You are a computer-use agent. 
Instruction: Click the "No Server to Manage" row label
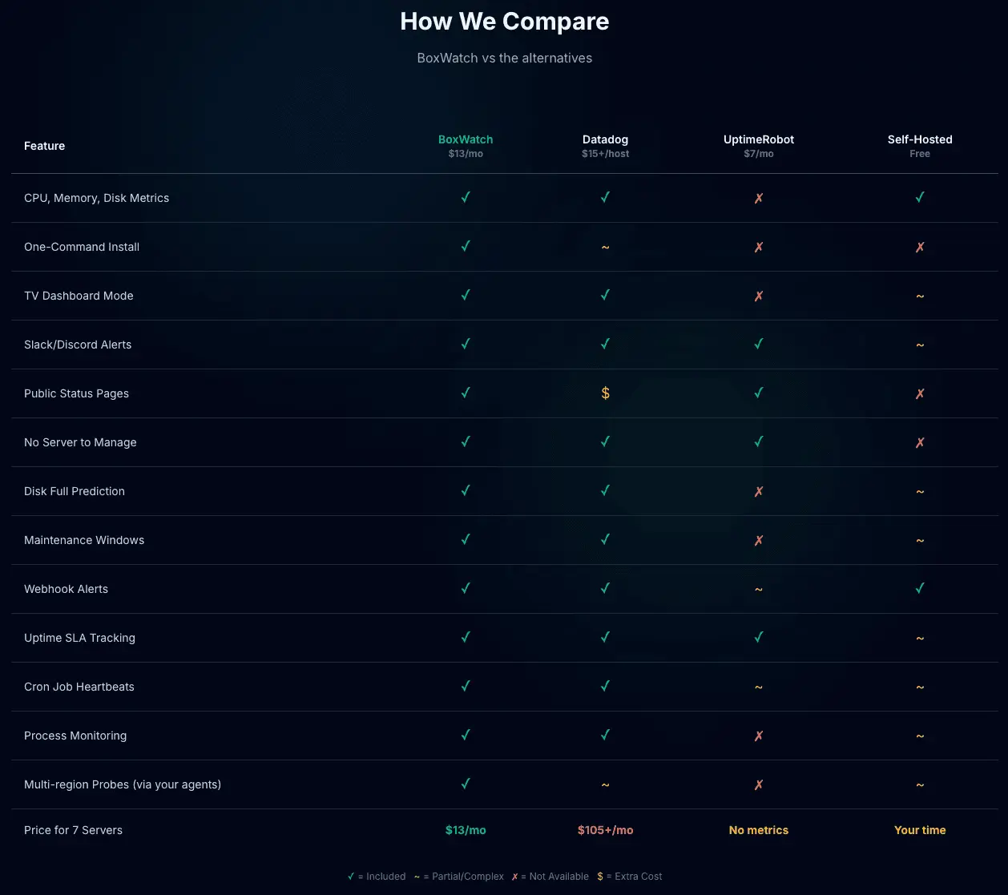click(x=80, y=442)
